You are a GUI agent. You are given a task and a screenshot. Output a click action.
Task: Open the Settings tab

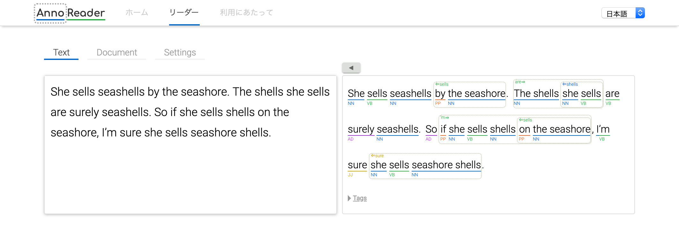(x=180, y=53)
